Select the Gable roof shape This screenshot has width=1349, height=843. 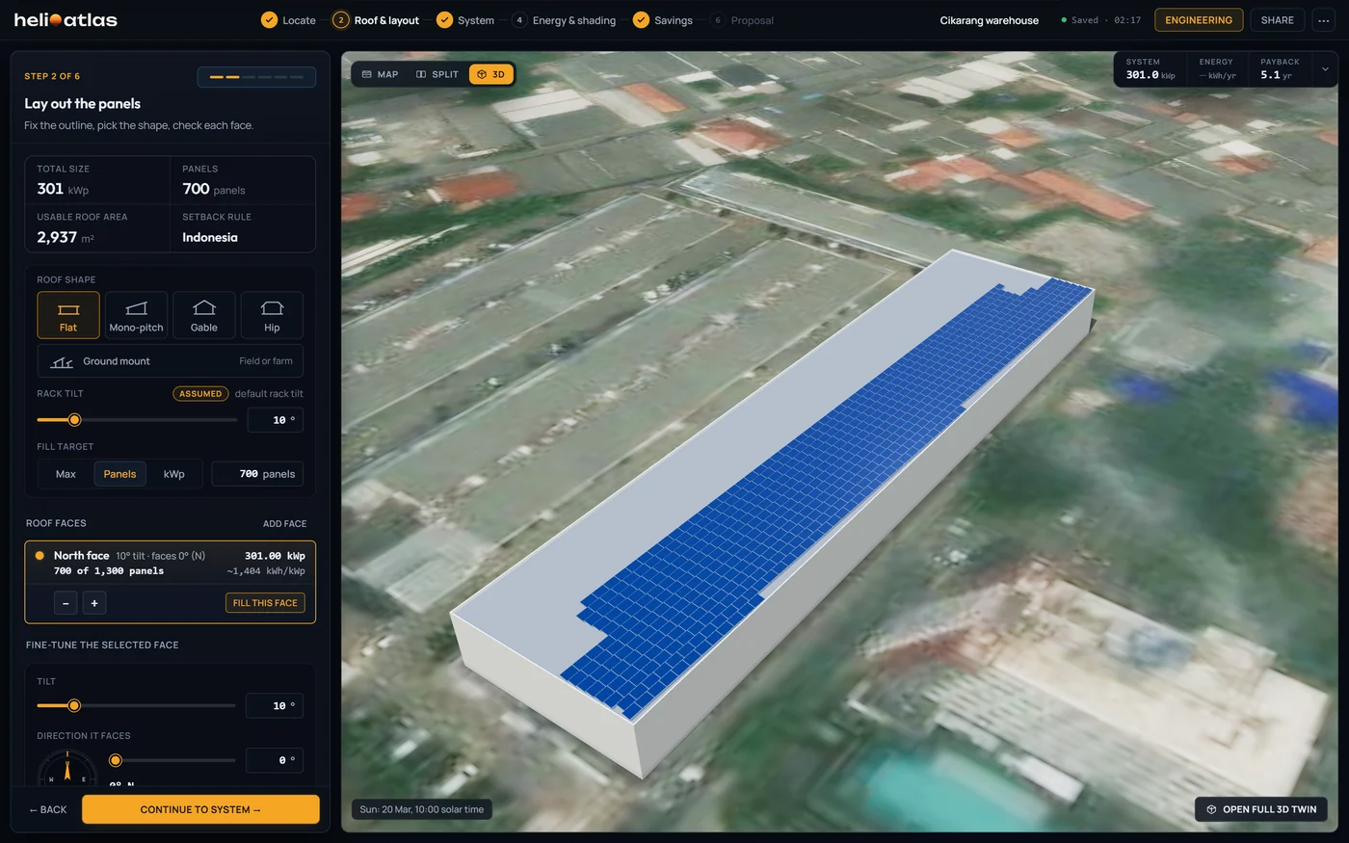click(204, 315)
